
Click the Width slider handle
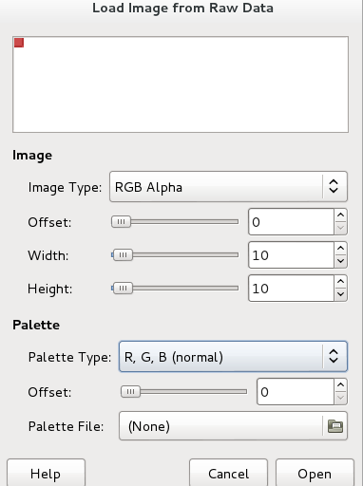tap(123, 255)
